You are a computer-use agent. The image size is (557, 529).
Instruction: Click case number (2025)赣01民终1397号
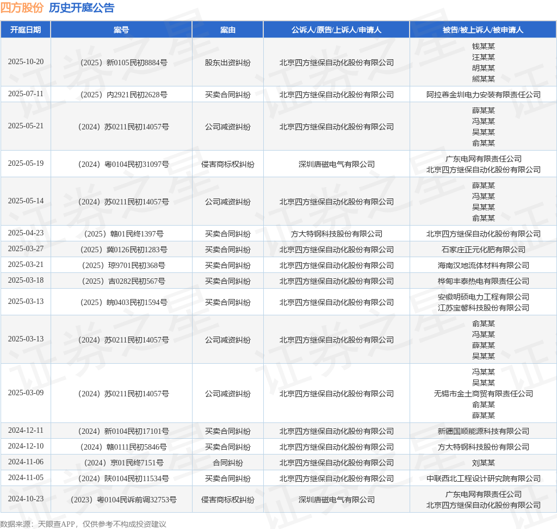(123, 234)
